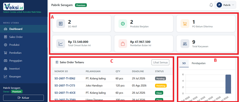Go to Dashboard menu item

pos(24,29)
